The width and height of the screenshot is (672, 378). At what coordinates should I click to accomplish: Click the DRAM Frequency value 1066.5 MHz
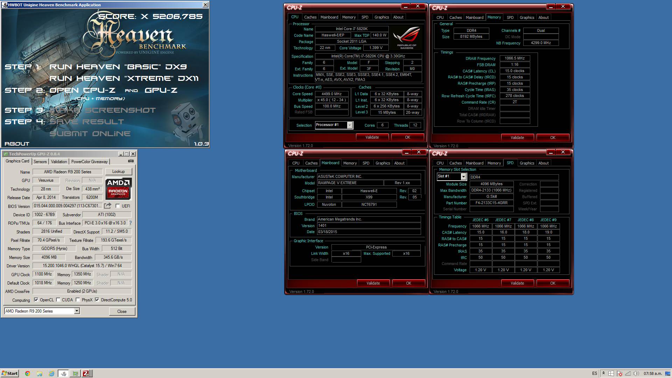(x=514, y=58)
